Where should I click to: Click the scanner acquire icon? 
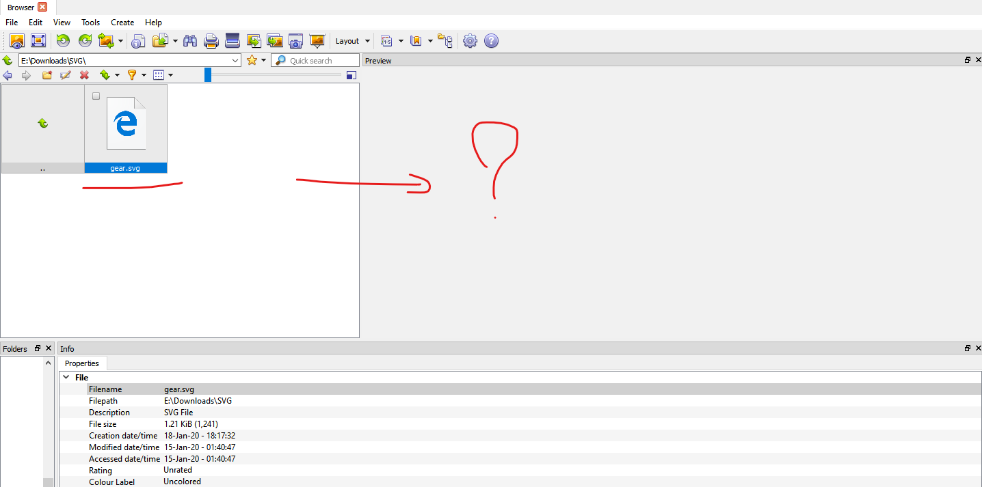pyautogui.click(x=233, y=41)
